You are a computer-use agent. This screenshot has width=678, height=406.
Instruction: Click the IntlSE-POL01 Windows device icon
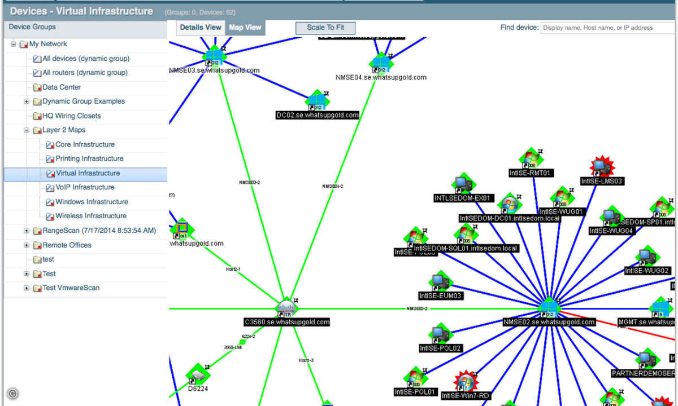coord(415,378)
